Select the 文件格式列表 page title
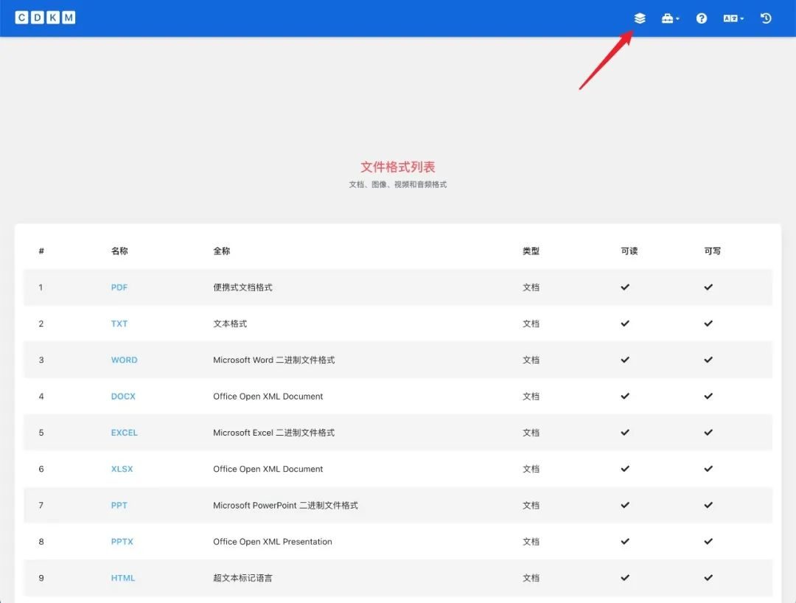The image size is (796, 603). (398, 167)
